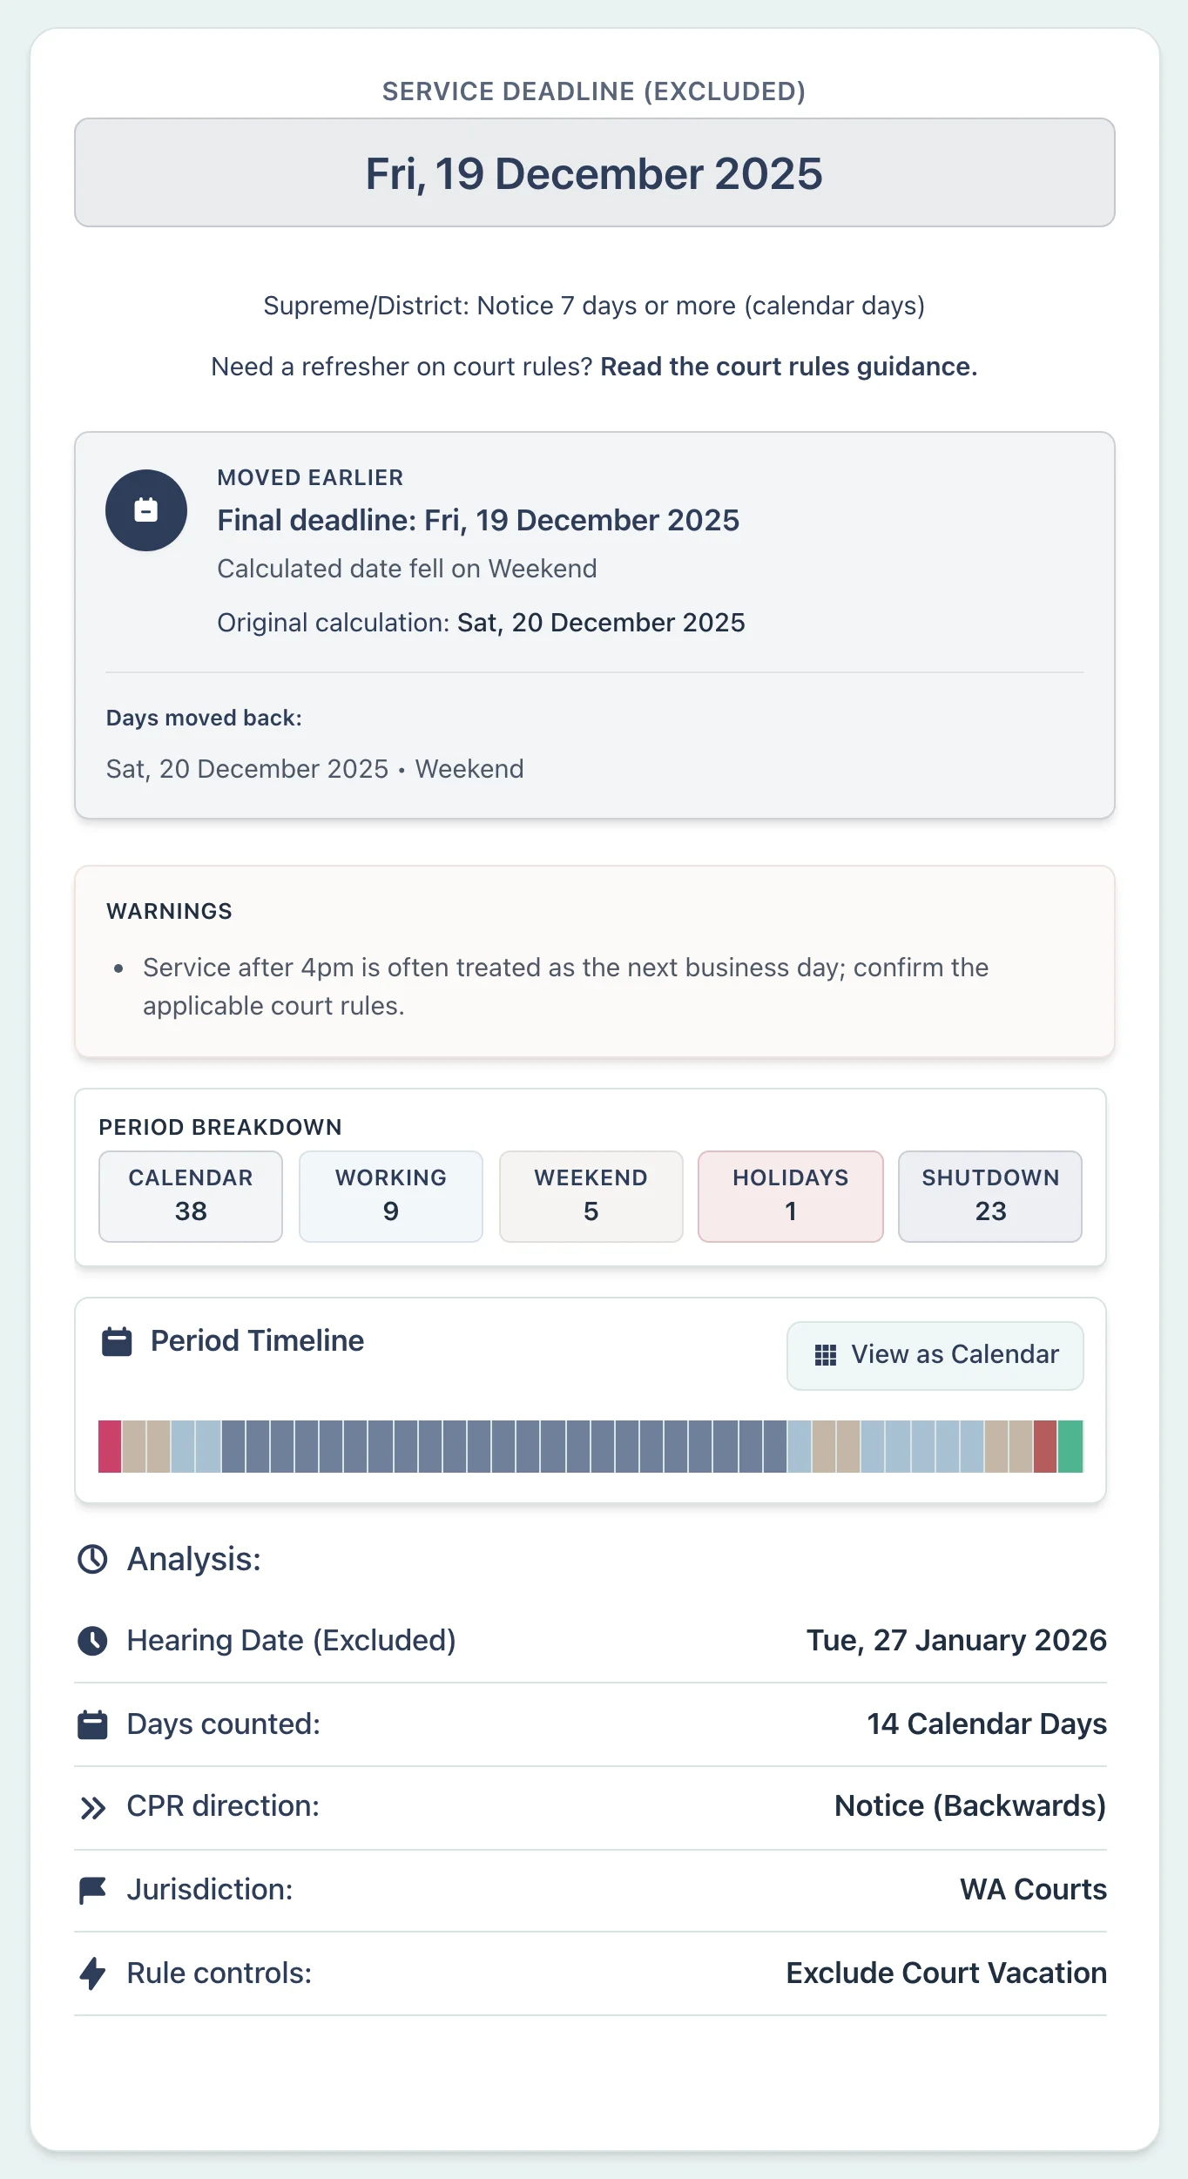Screen dimensions: 1188x2179
Task: Toggle the Holidays breakdown chip
Action: 790,1196
